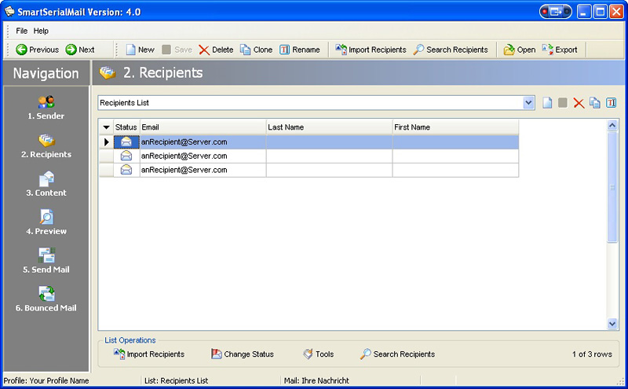The image size is (628, 389).
Task: Click the scrollbar up arrow
Action: (612, 126)
